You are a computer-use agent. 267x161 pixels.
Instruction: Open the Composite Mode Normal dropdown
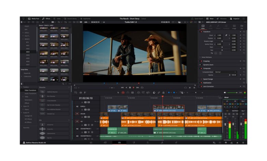pos(225,72)
